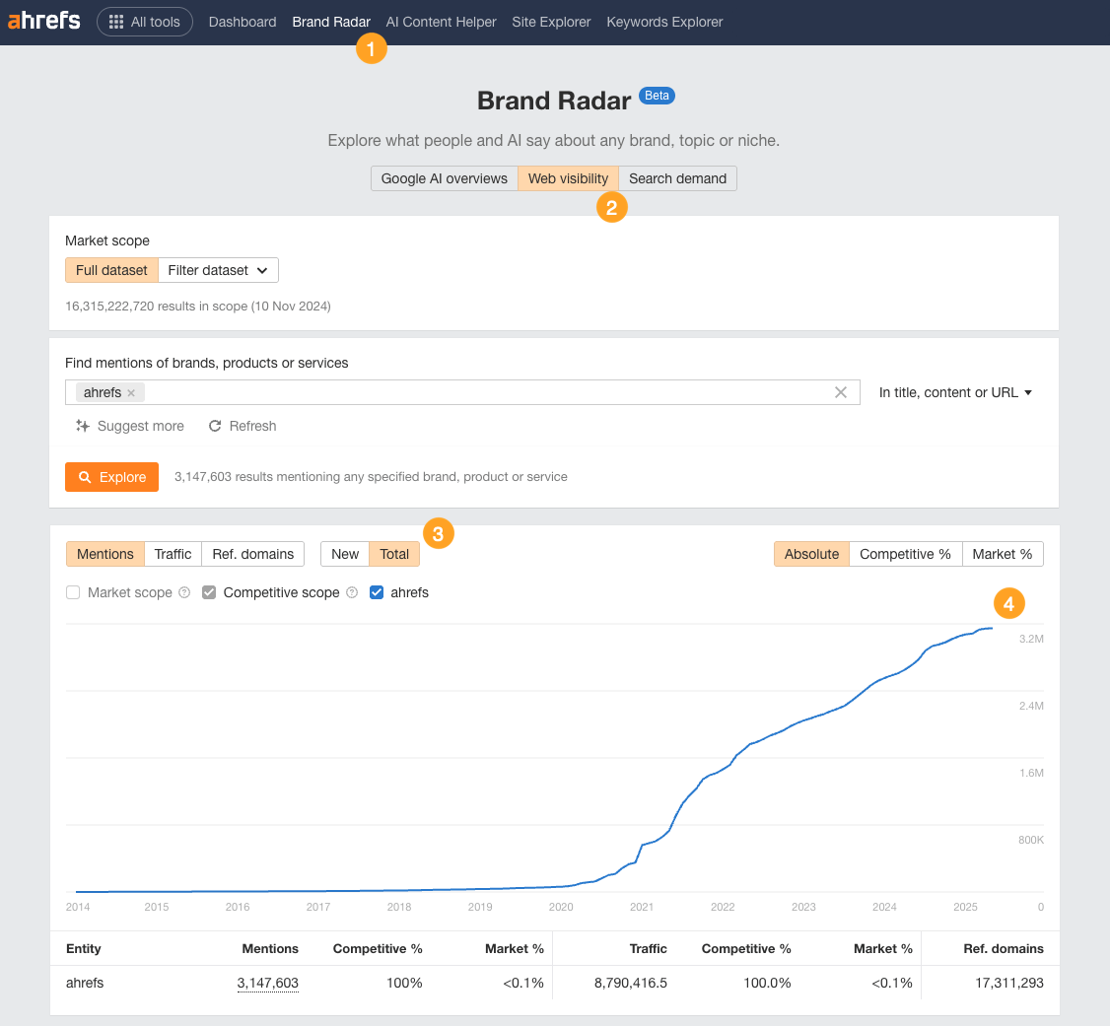
Task: Click the ahrefs logo in the navbar
Action: click(43, 21)
